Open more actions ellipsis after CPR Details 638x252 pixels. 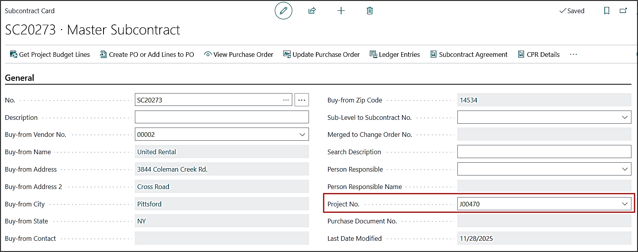tap(573, 54)
